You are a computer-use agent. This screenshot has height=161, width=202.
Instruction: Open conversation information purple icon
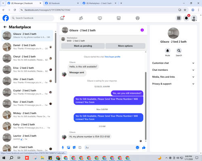[142, 30]
